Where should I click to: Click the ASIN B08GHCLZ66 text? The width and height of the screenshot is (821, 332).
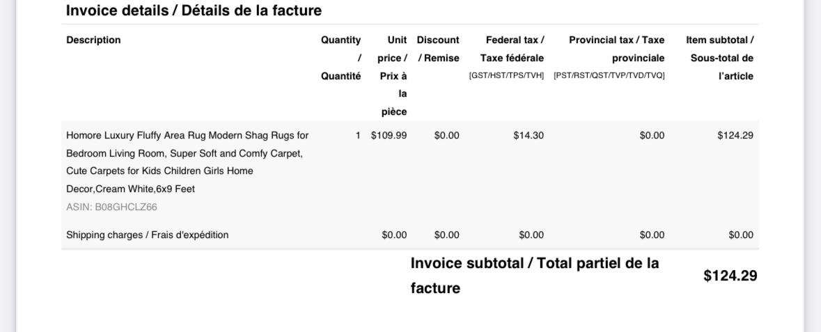111,207
